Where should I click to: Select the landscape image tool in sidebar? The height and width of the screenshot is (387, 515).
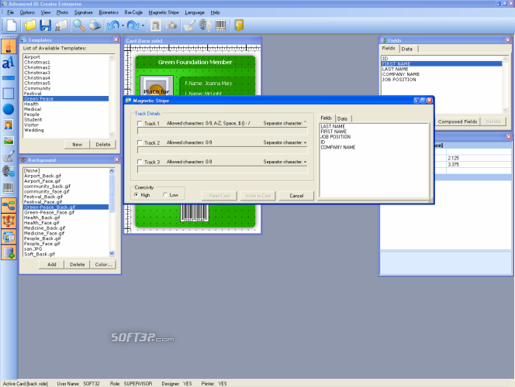click(9, 141)
